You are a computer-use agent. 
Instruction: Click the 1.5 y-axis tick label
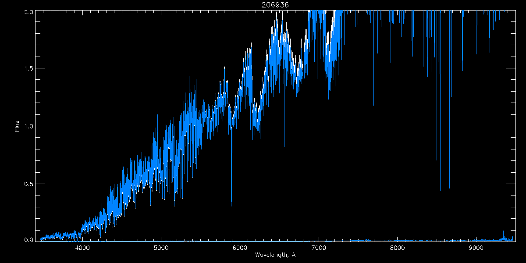click(x=28, y=68)
